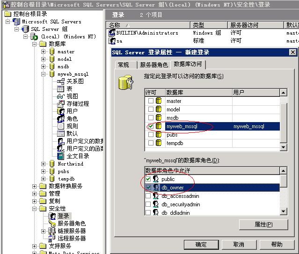Screen dimensions: 299x254
Task: Check the master database access checkbox
Action: pyautogui.click(x=150, y=101)
